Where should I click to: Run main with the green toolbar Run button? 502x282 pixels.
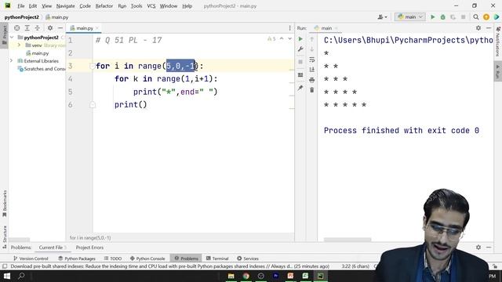click(432, 17)
